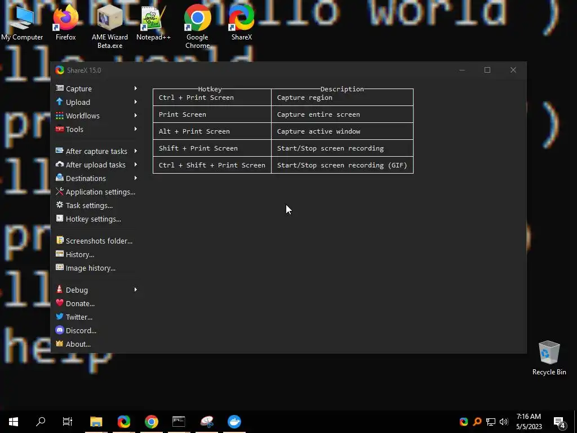577x433 pixels.
Task: Select the Capture entire screen description
Action: coord(342,114)
